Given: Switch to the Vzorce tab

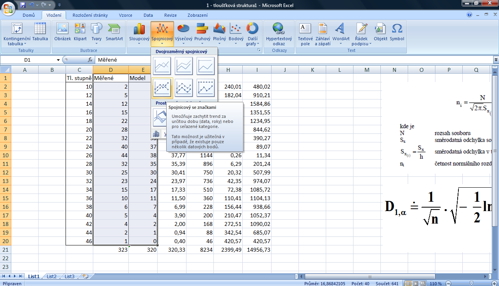Looking at the screenshot, I should [x=126, y=15].
